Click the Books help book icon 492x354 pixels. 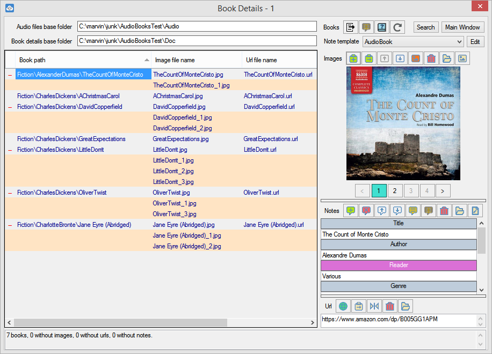(x=381, y=27)
